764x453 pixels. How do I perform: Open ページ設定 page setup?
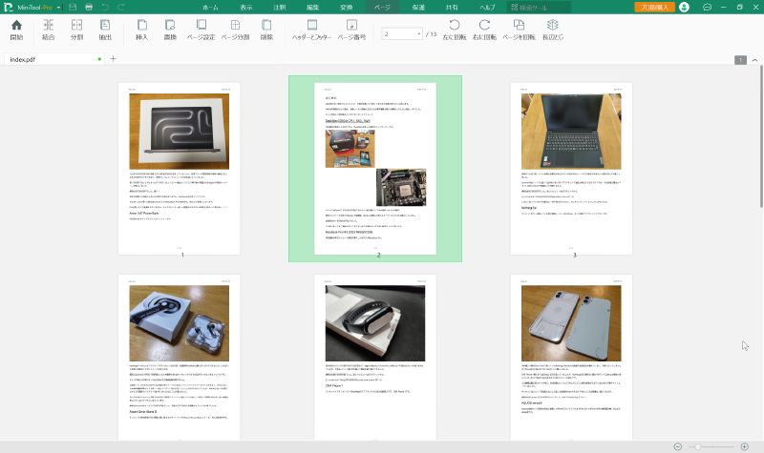coord(202,30)
